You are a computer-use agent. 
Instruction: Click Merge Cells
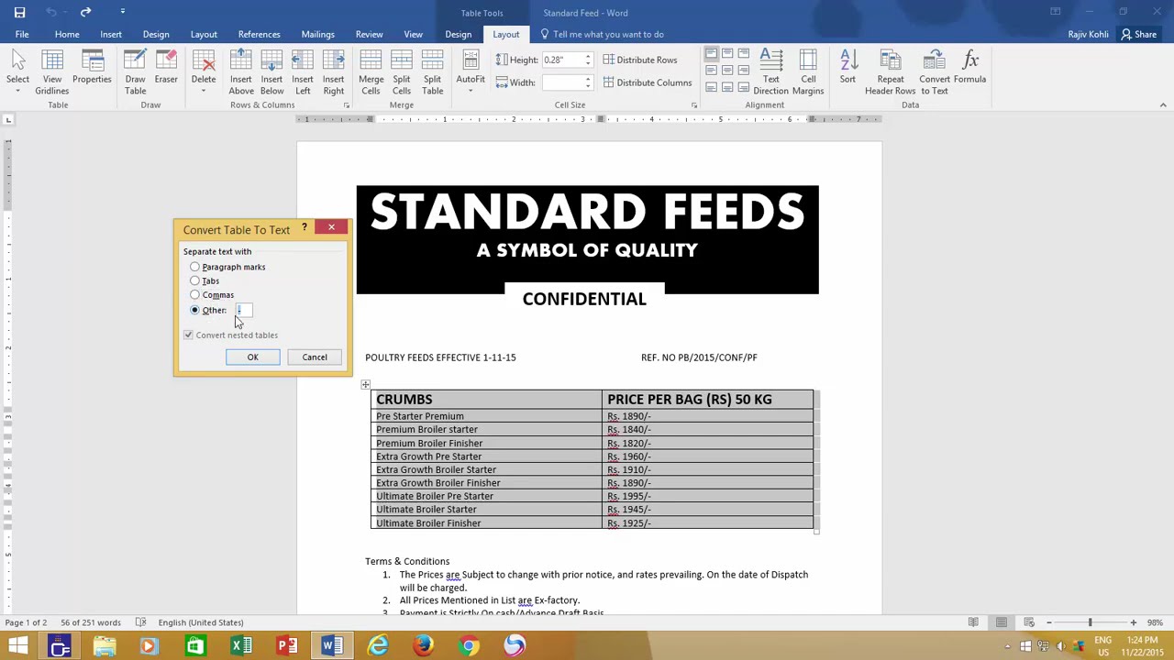click(371, 72)
